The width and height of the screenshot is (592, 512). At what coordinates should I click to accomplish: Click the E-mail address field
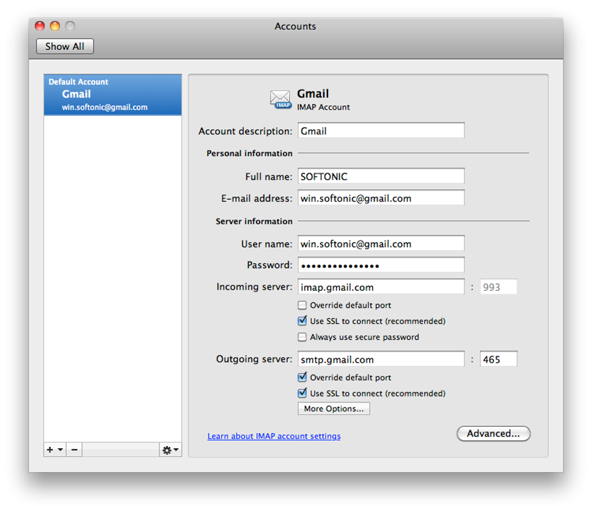(x=381, y=198)
